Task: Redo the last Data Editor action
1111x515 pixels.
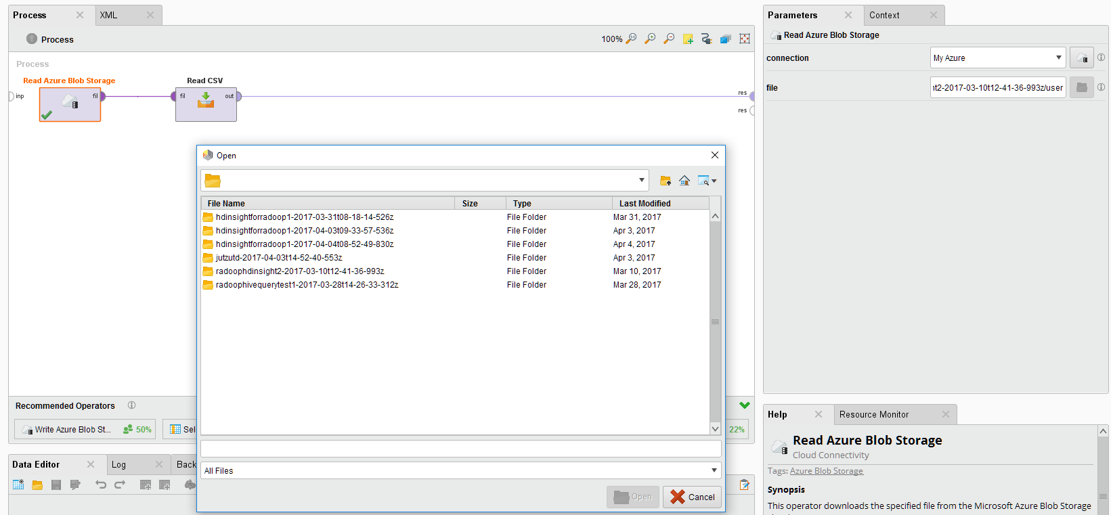Action: [x=120, y=485]
